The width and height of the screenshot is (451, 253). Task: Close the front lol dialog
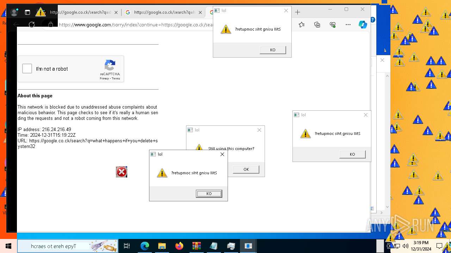222,154
